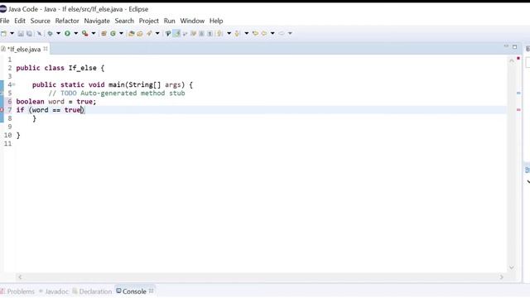
Task: Toggle Mark Occurrences in toolbar
Action: click(x=167, y=33)
